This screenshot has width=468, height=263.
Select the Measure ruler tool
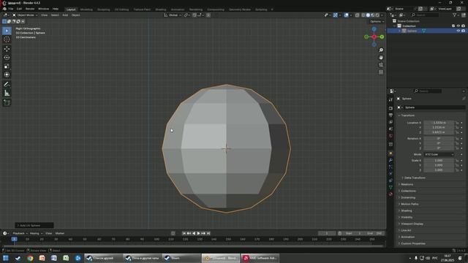(7, 93)
